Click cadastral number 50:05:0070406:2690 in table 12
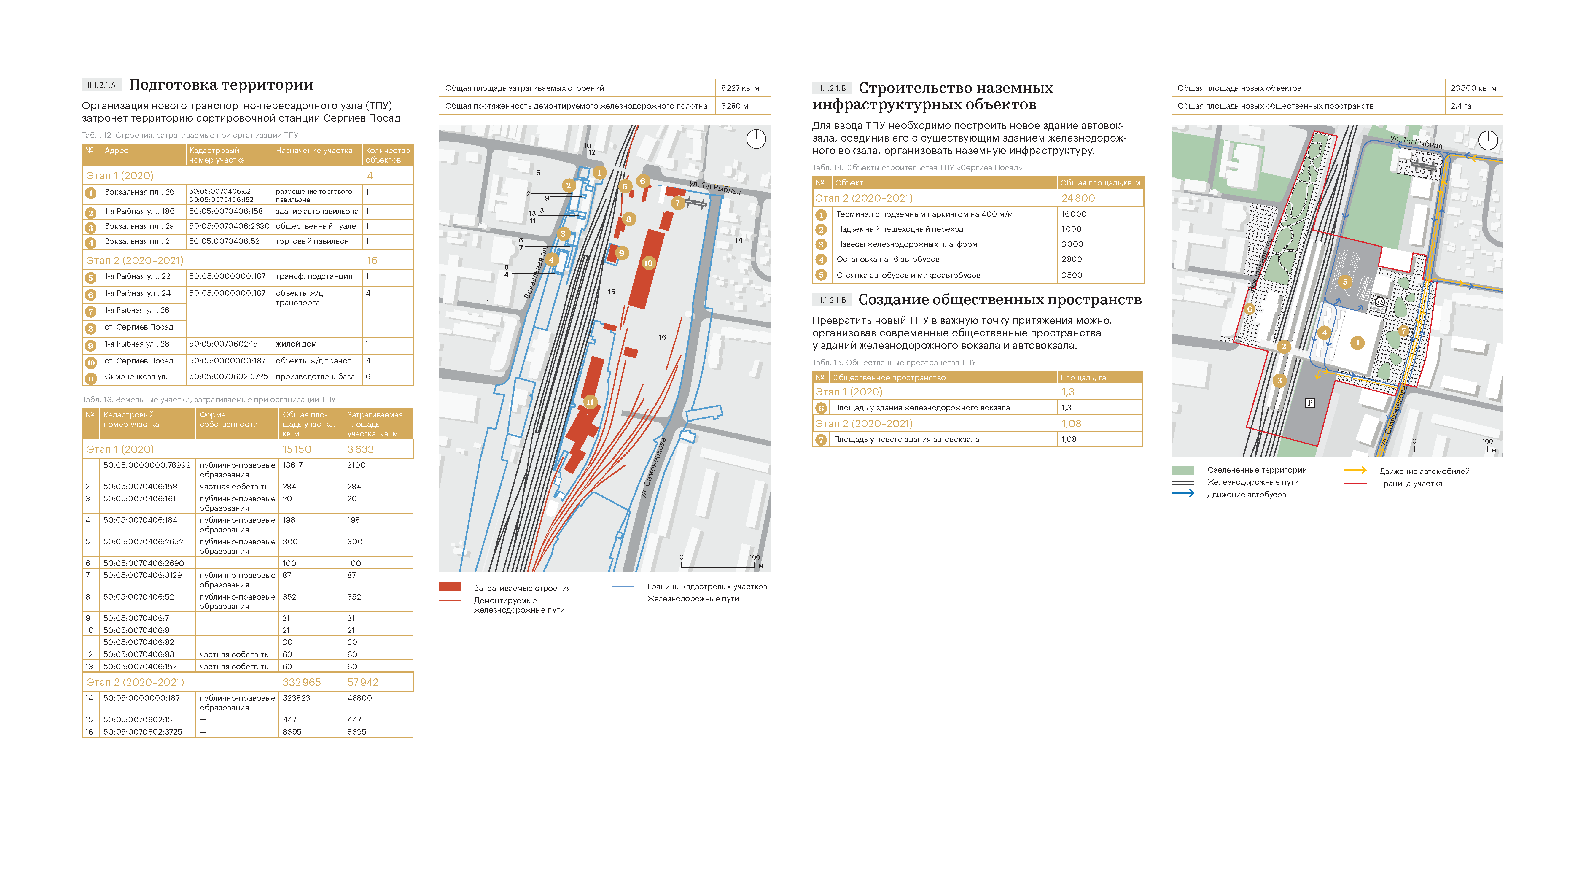 coord(229,226)
